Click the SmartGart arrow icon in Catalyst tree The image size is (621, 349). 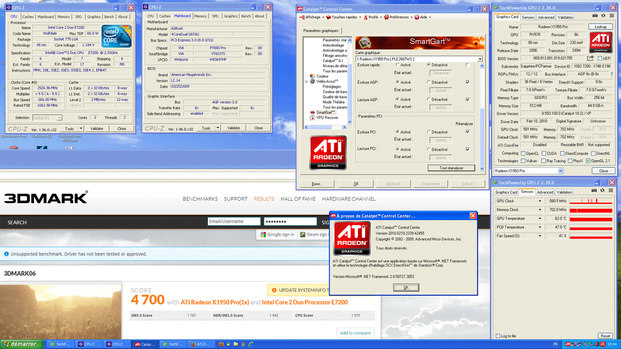(x=312, y=112)
